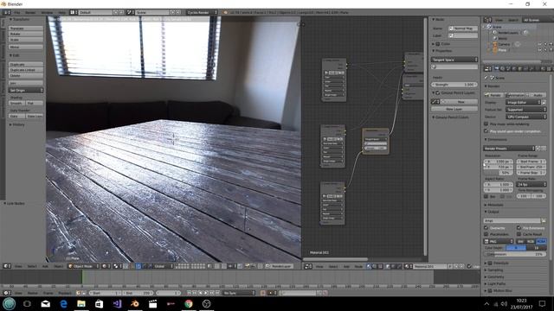Viewport: 554px width, 311px height.
Task: Open the Display Image Editor dropdown
Action: [523, 102]
